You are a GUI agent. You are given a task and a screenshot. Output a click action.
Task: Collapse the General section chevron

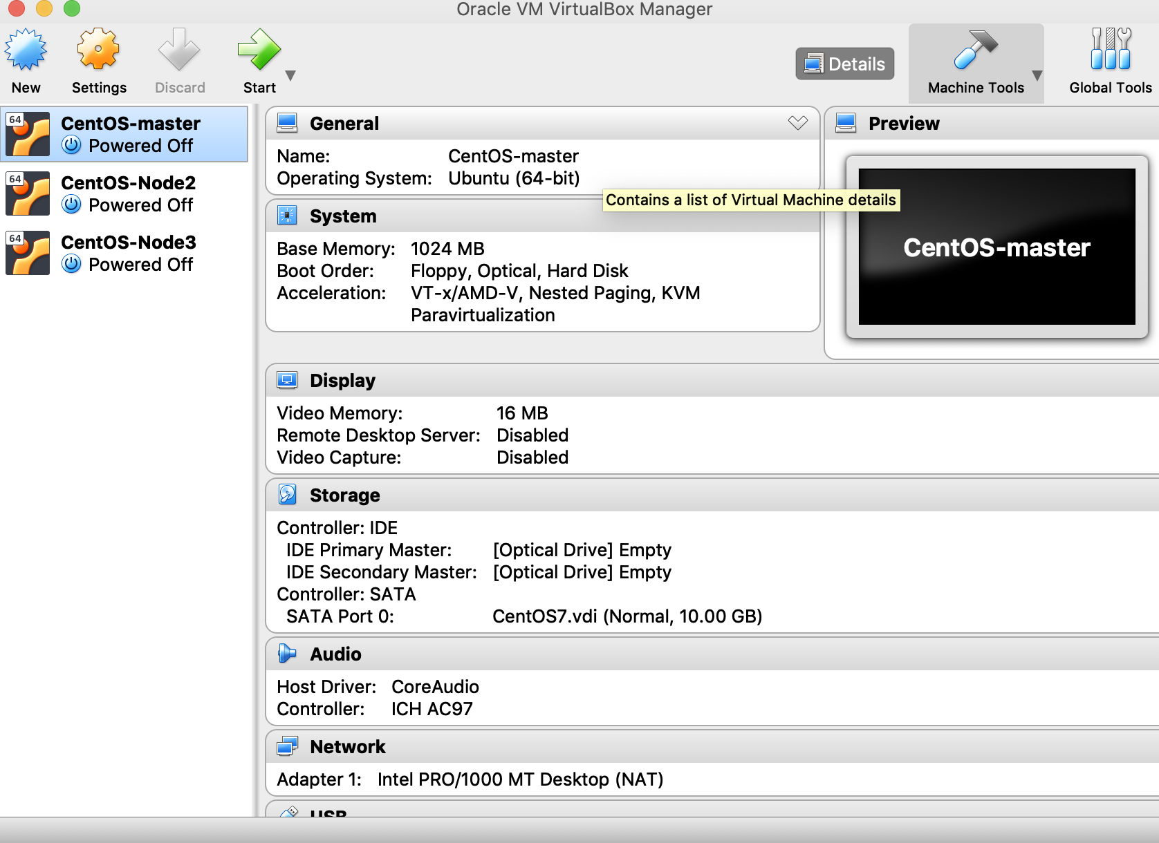click(798, 123)
